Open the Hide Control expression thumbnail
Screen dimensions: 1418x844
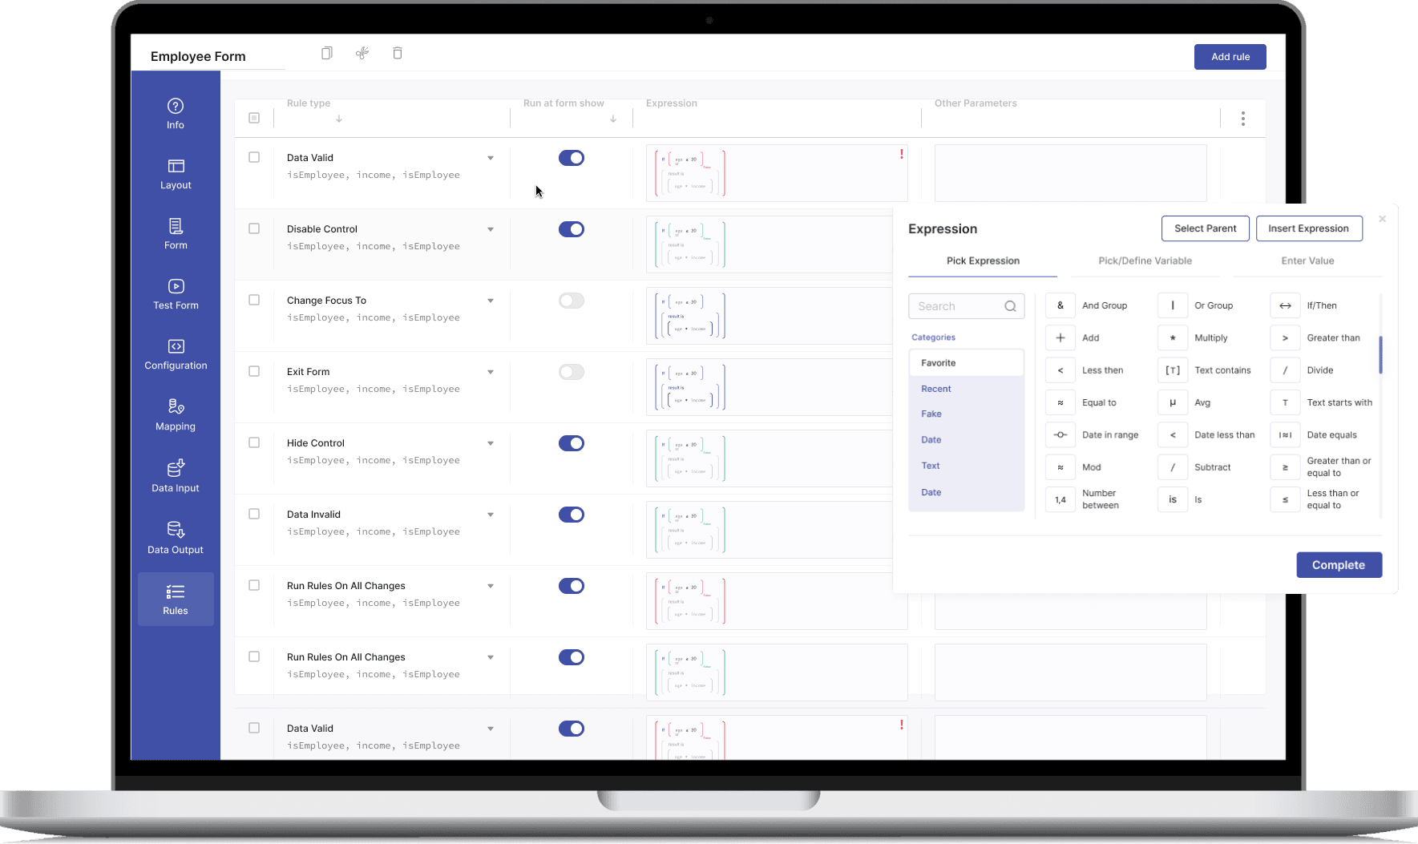[691, 458]
